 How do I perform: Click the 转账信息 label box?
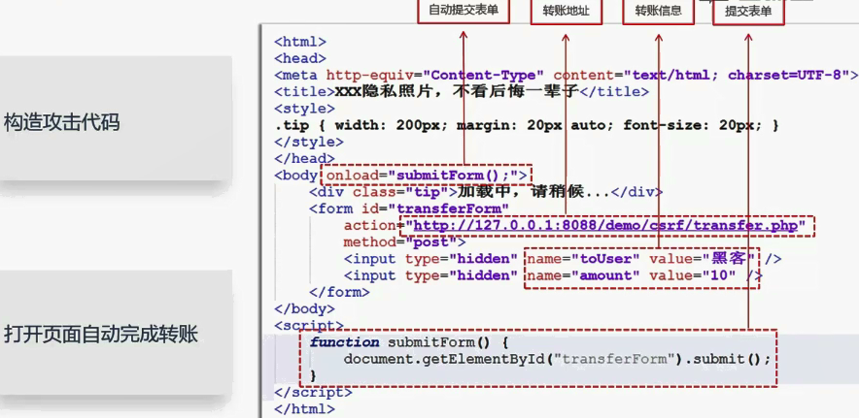pyautogui.click(x=658, y=11)
